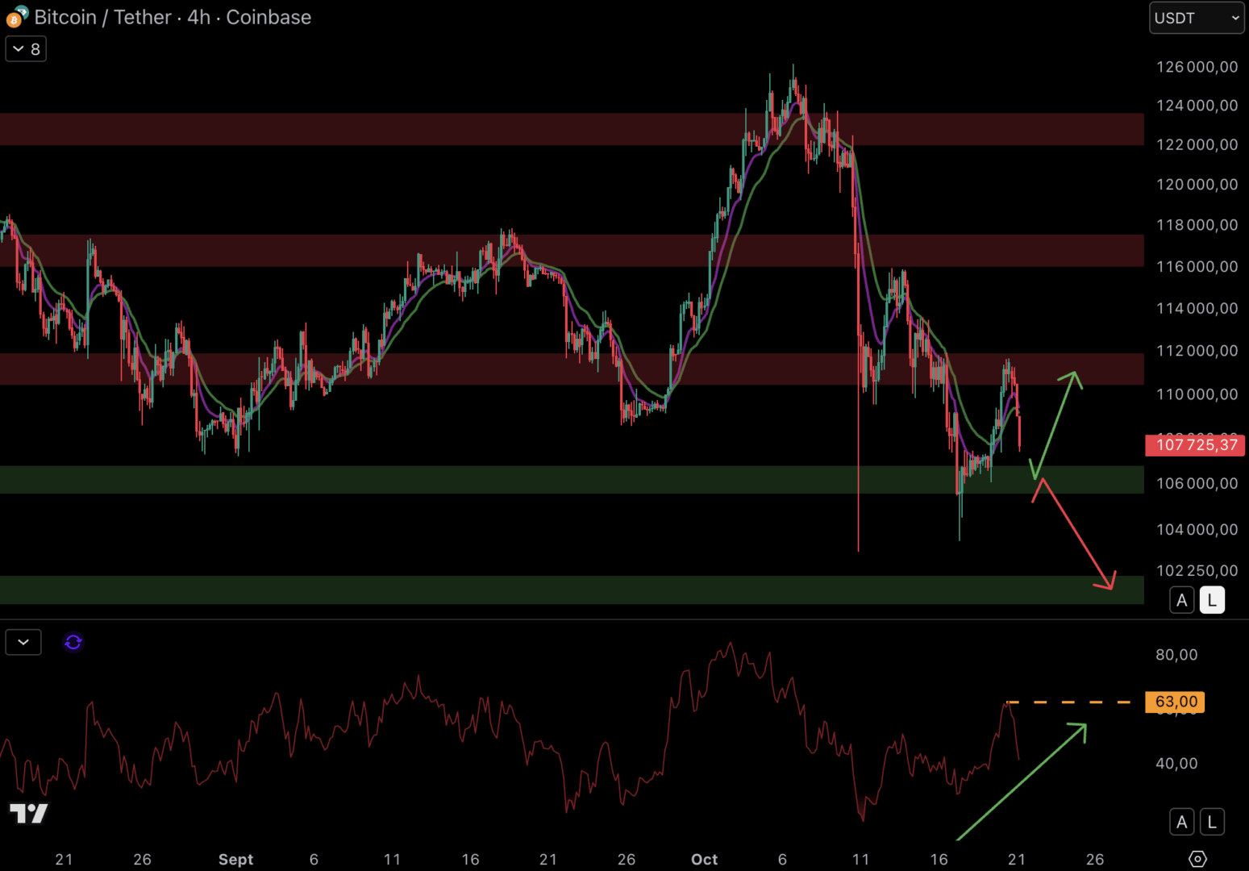Select the red downward arrow drawing

click(x=1076, y=533)
